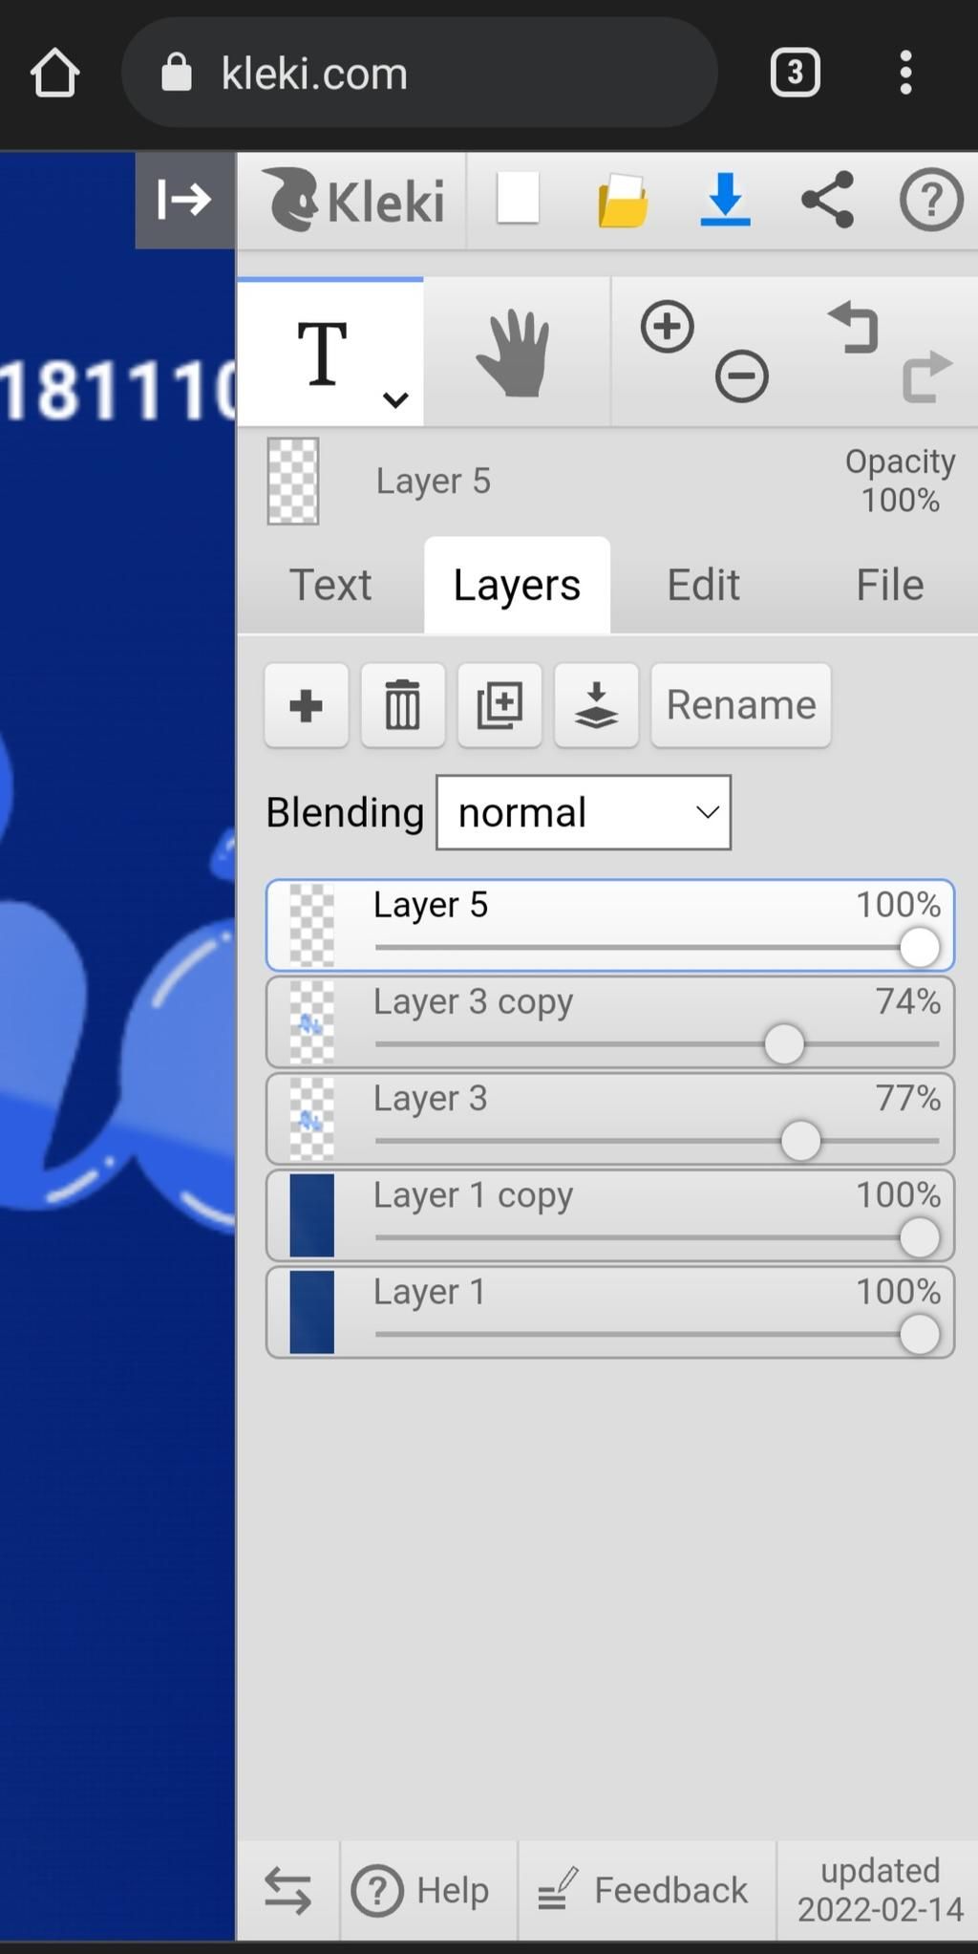978x1954 pixels.
Task: Click the add new layer plus icon
Action: (x=307, y=705)
